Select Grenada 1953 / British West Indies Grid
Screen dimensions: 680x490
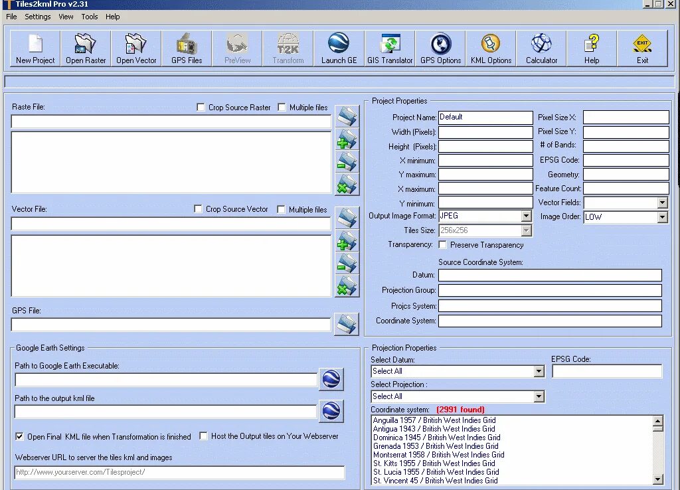(x=436, y=446)
